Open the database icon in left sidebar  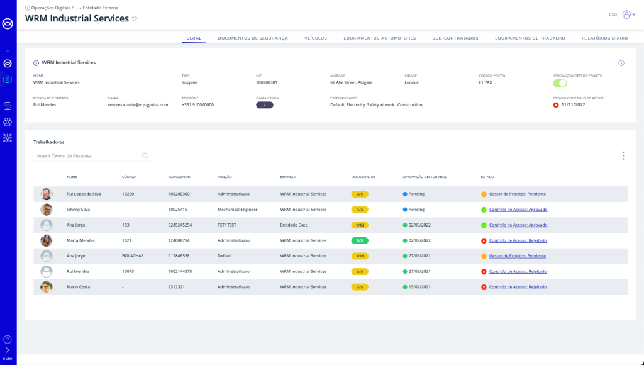click(8, 106)
